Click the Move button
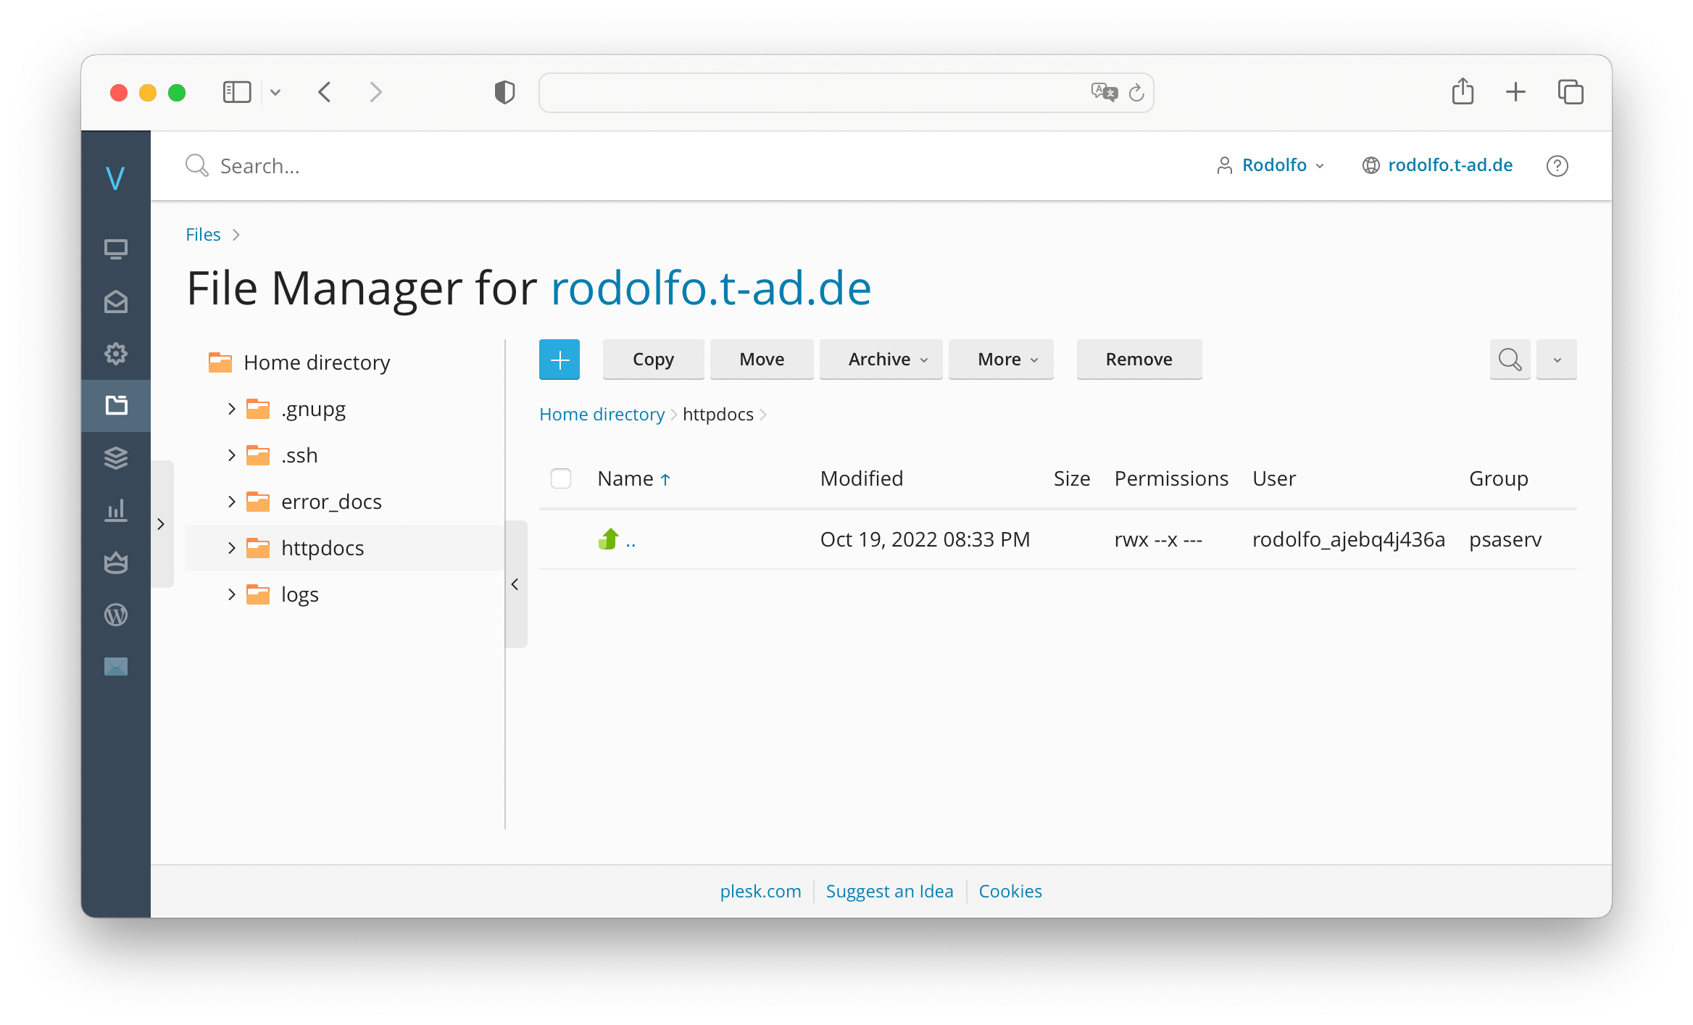This screenshot has width=1693, height=1025. pos(762,360)
